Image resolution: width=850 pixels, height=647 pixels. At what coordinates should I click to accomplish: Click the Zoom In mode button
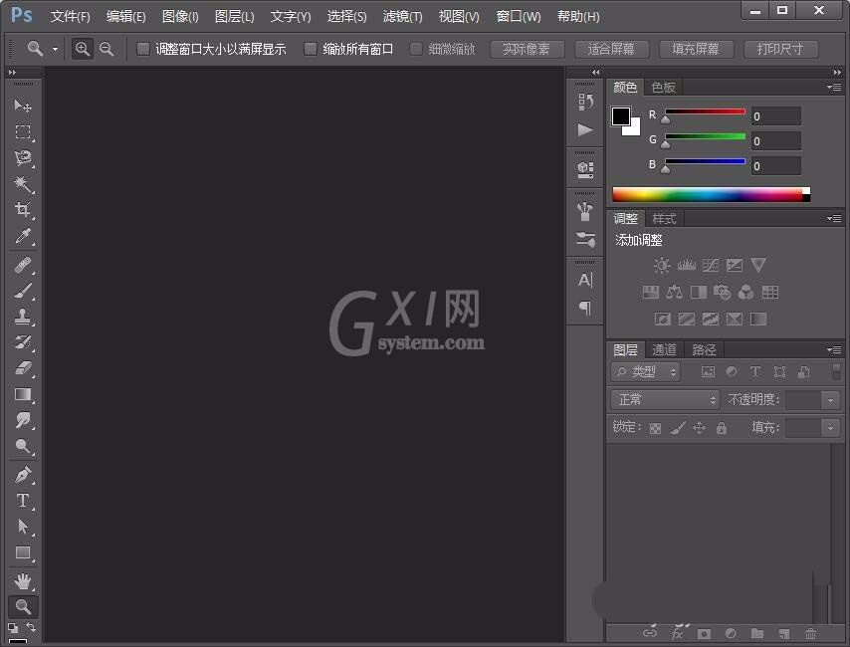[83, 49]
